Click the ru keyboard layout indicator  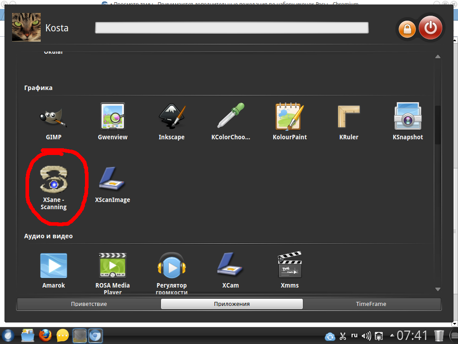[x=354, y=335]
